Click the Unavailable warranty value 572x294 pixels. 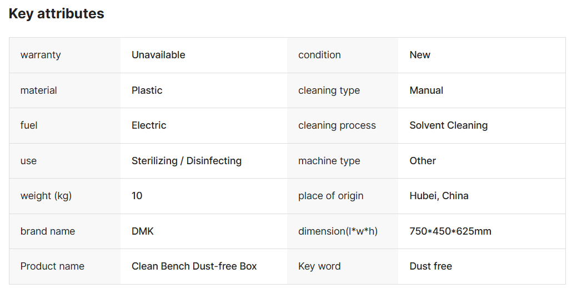coord(158,55)
